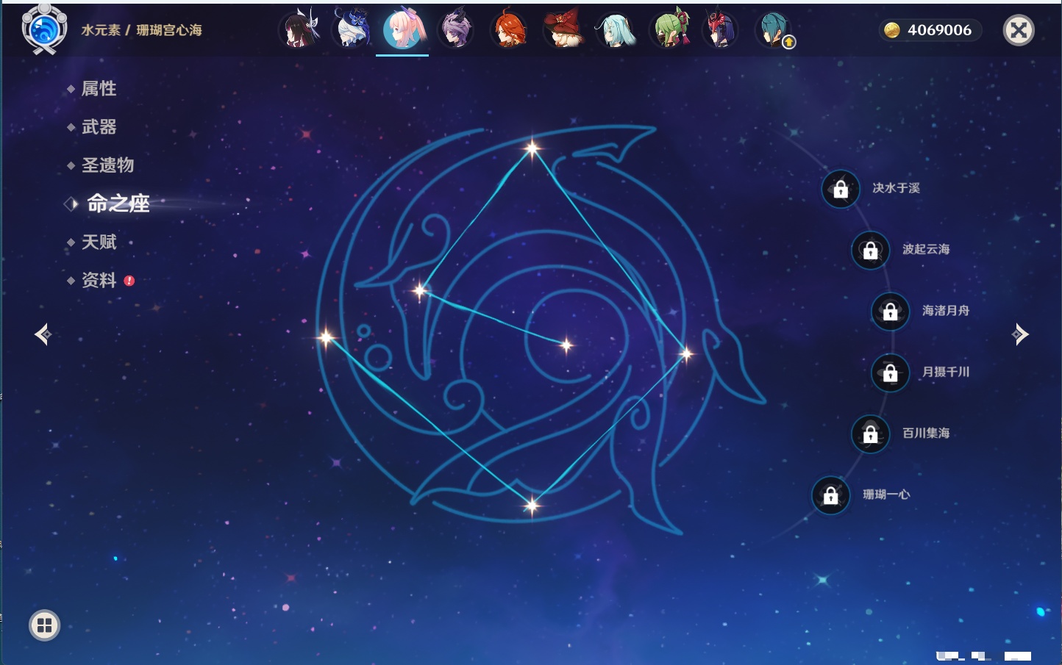Switch to the previous character with left arrow
Screen dimensions: 1062x665
click(x=43, y=334)
